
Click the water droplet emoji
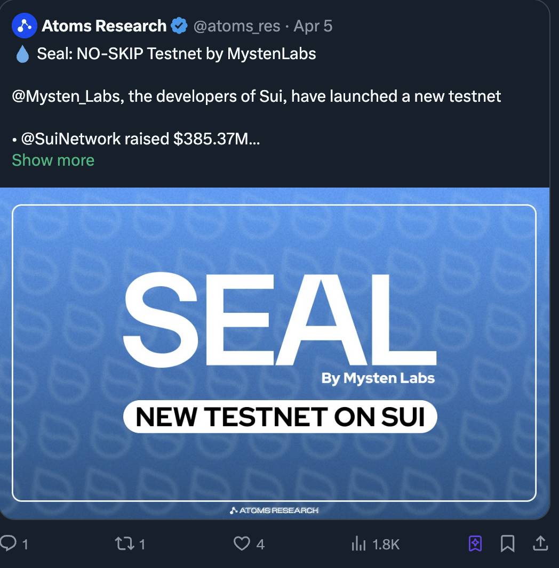click(x=22, y=54)
